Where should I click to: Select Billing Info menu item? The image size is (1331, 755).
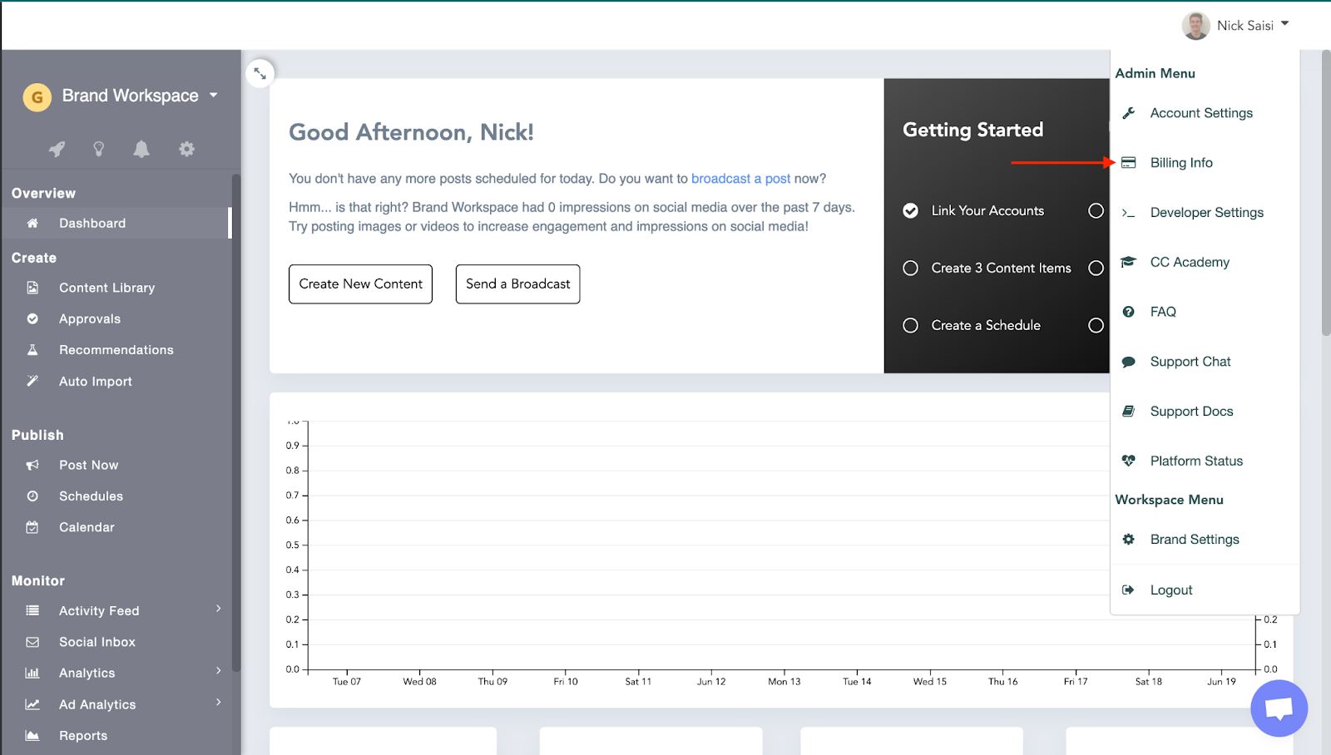coord(1181,163)
